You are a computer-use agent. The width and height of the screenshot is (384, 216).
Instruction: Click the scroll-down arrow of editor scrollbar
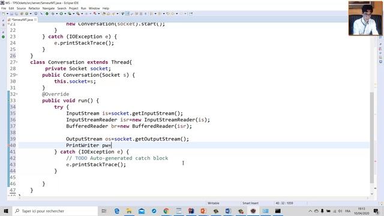click(x=372, y=194)
